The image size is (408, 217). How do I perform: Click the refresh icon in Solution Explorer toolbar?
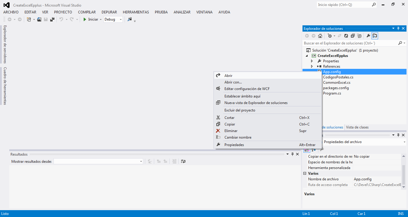tap(346, 36)
